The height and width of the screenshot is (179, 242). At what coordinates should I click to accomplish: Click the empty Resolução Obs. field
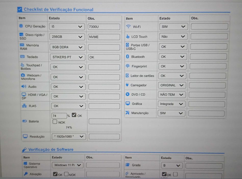click(104, 137)
